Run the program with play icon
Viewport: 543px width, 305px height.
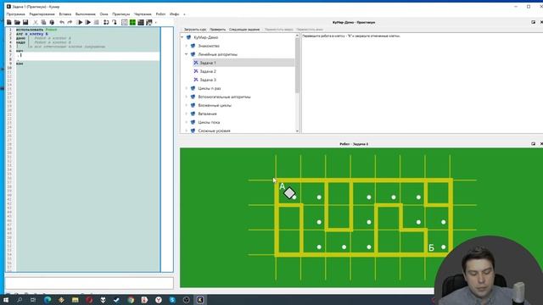tap(80, 22)
